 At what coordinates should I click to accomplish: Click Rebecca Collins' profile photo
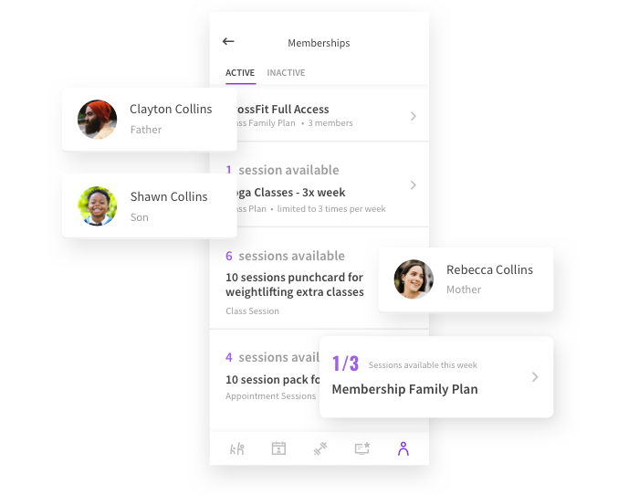pos(414,279)
